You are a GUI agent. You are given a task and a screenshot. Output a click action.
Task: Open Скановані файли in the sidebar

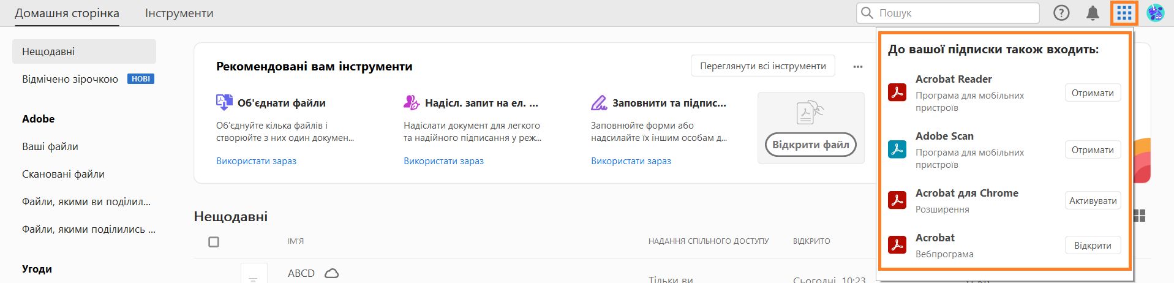coord(63,174)
